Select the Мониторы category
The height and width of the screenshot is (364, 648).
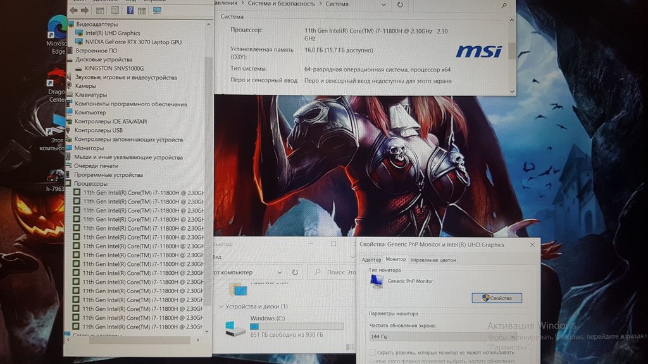[x=89, y=148]
